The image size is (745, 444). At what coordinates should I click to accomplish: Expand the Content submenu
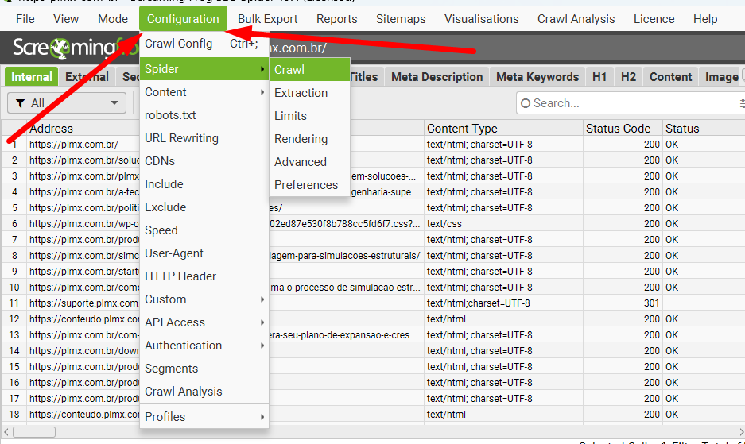(x=204, y=92)
